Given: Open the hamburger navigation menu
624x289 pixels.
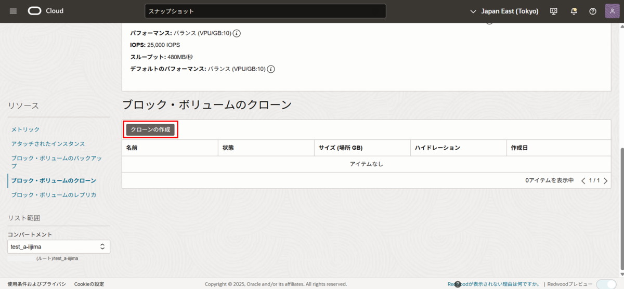Looking at the screenshot, I should 14,11.
